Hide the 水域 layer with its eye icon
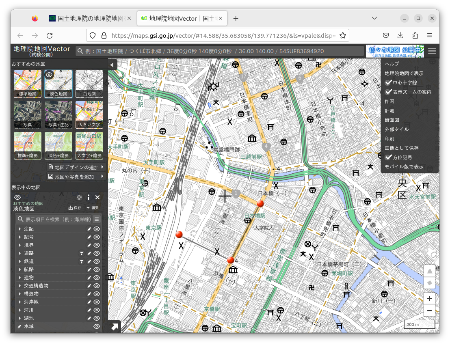Viewport: 450px width, 345px height. point(97,326)
